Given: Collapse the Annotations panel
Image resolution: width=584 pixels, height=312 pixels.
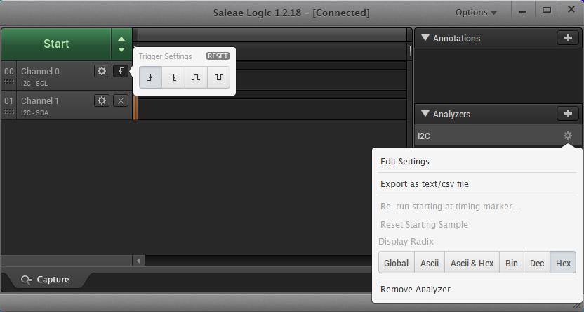Looking at the screenshot, I should point(425,38).
